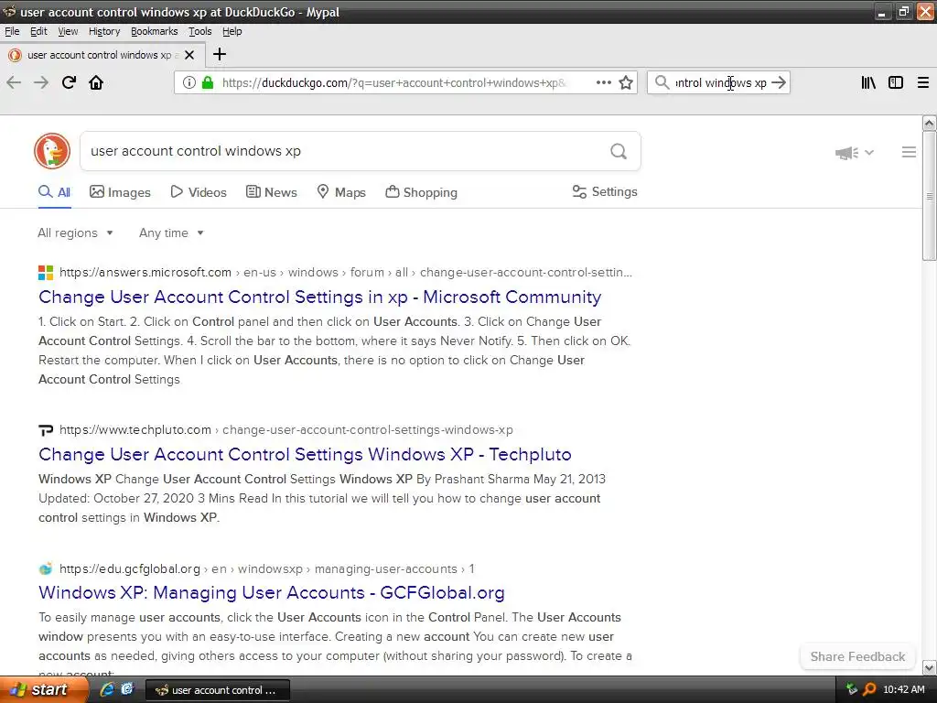Click second quick launch icon beside IE

click(x=127, y=689)
